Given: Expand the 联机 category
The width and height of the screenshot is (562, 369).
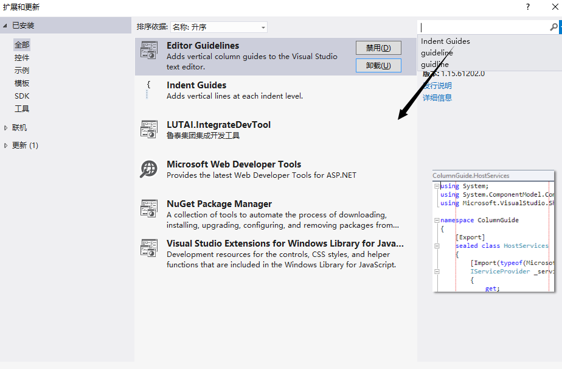Looking at the screenshot, I should click(x=5, y=128).
